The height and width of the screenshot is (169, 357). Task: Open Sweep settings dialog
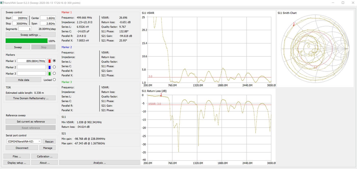(x=31, y=35)
